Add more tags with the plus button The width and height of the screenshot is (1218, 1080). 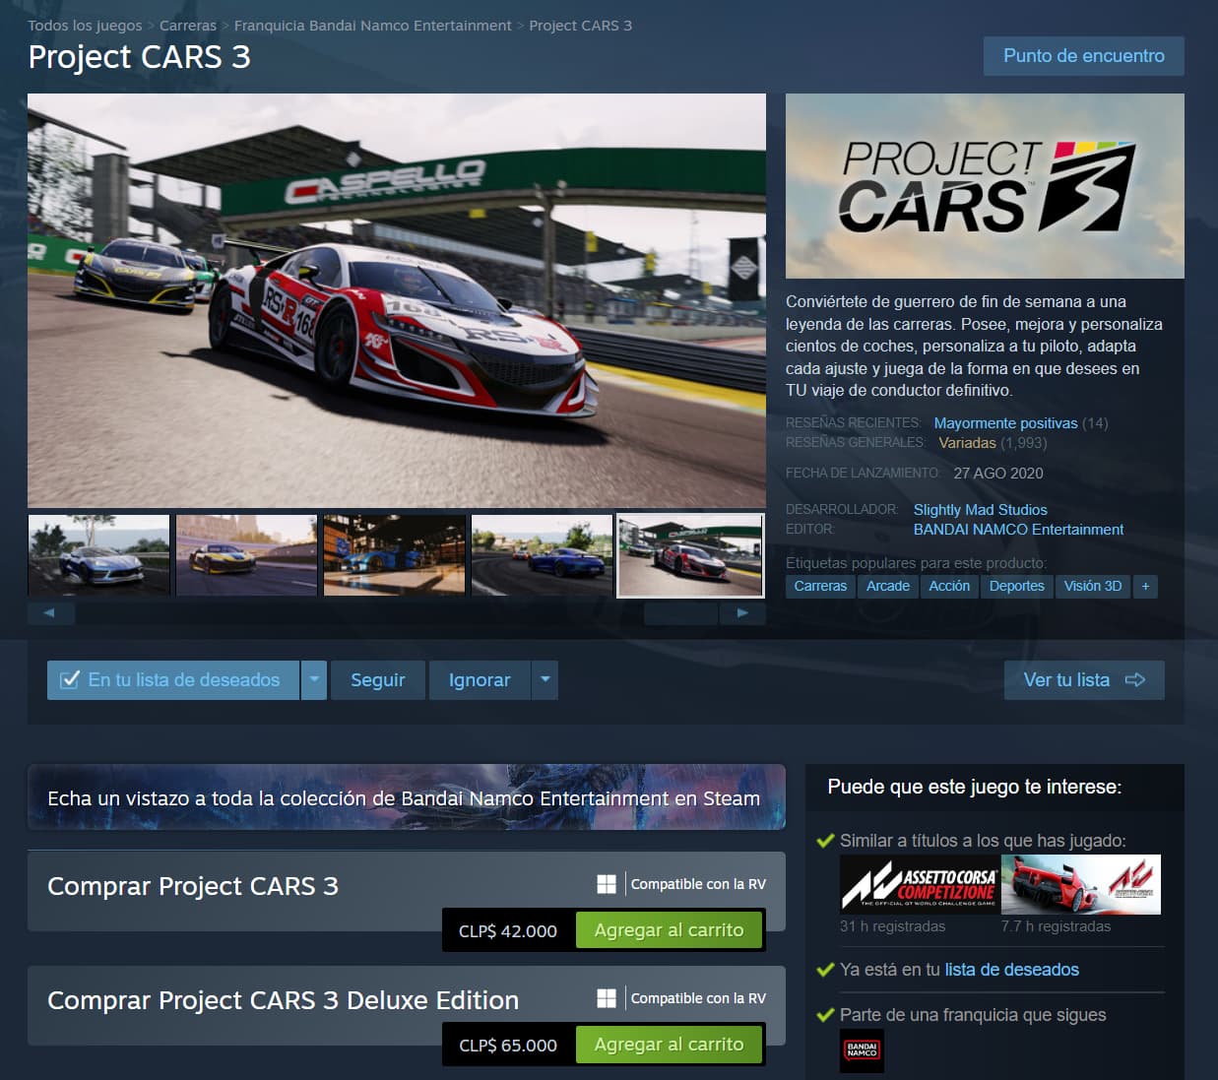(x=1145, y=586)
